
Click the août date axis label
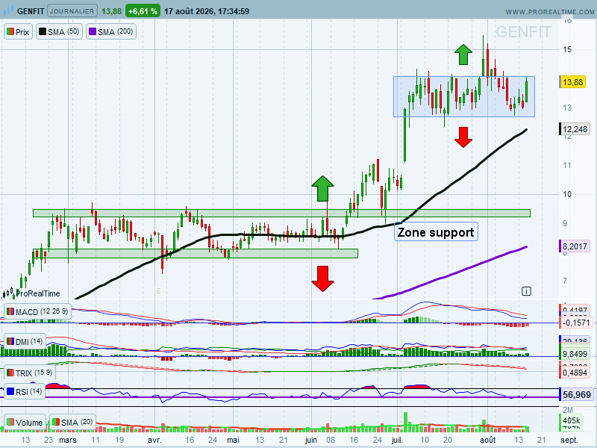[x=488, y=440]
